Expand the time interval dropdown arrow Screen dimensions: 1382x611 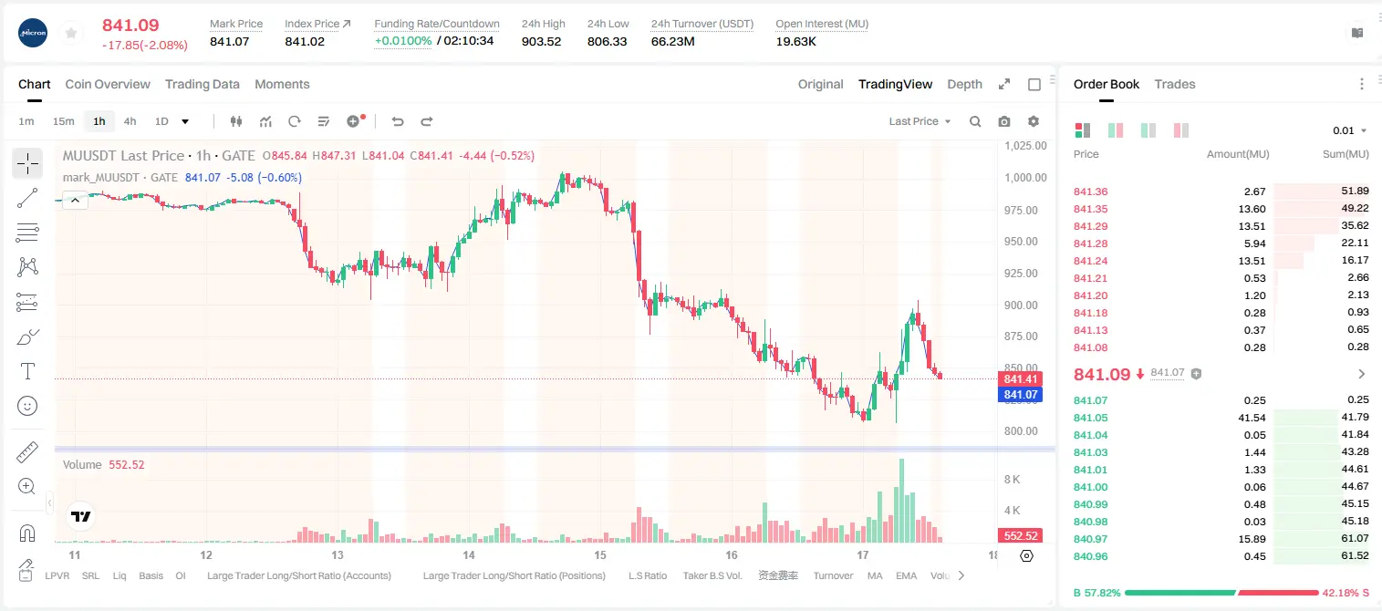185,121
